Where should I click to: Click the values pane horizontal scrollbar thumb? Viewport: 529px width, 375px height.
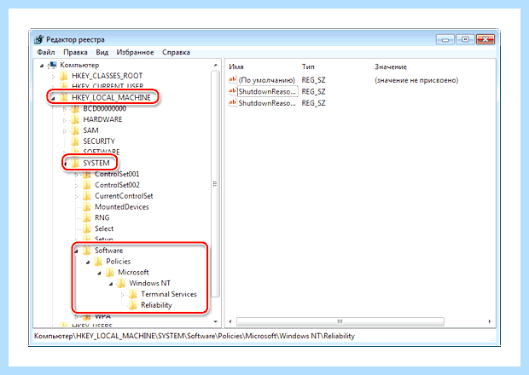point(340,322)
